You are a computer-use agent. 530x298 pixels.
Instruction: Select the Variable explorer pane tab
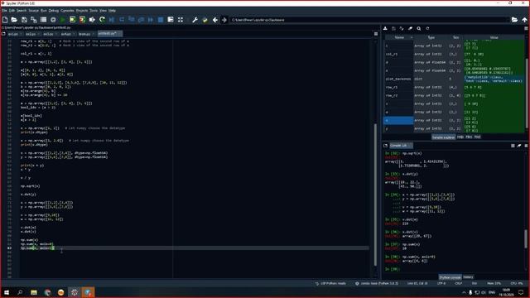pos(444,137)
